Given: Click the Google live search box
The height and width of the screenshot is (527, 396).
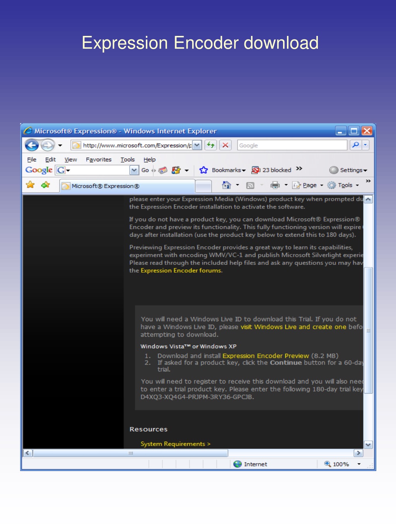Looking at the screenshot, I should click(x=292, y=145).
